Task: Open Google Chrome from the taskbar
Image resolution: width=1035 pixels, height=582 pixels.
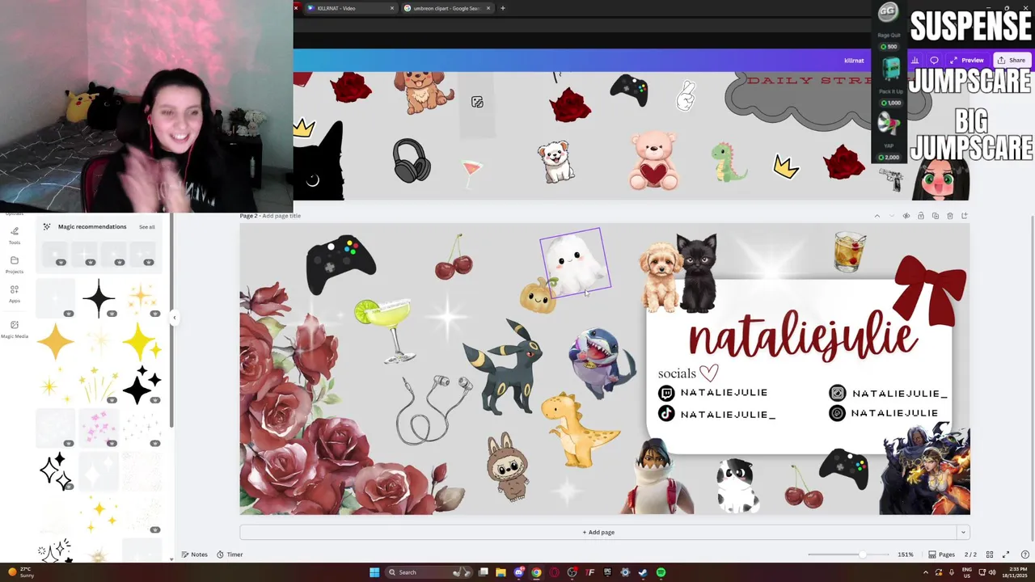Action: tap(536, 572)
